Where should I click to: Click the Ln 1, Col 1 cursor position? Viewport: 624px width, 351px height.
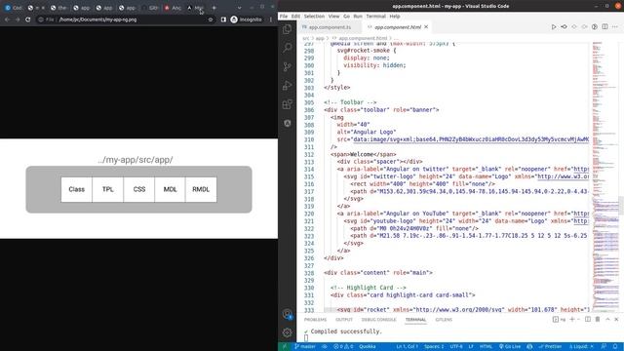[408, 347]
